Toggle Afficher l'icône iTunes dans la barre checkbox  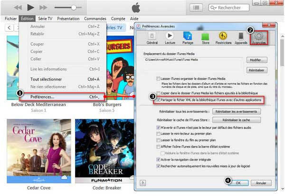coord(158,147)
